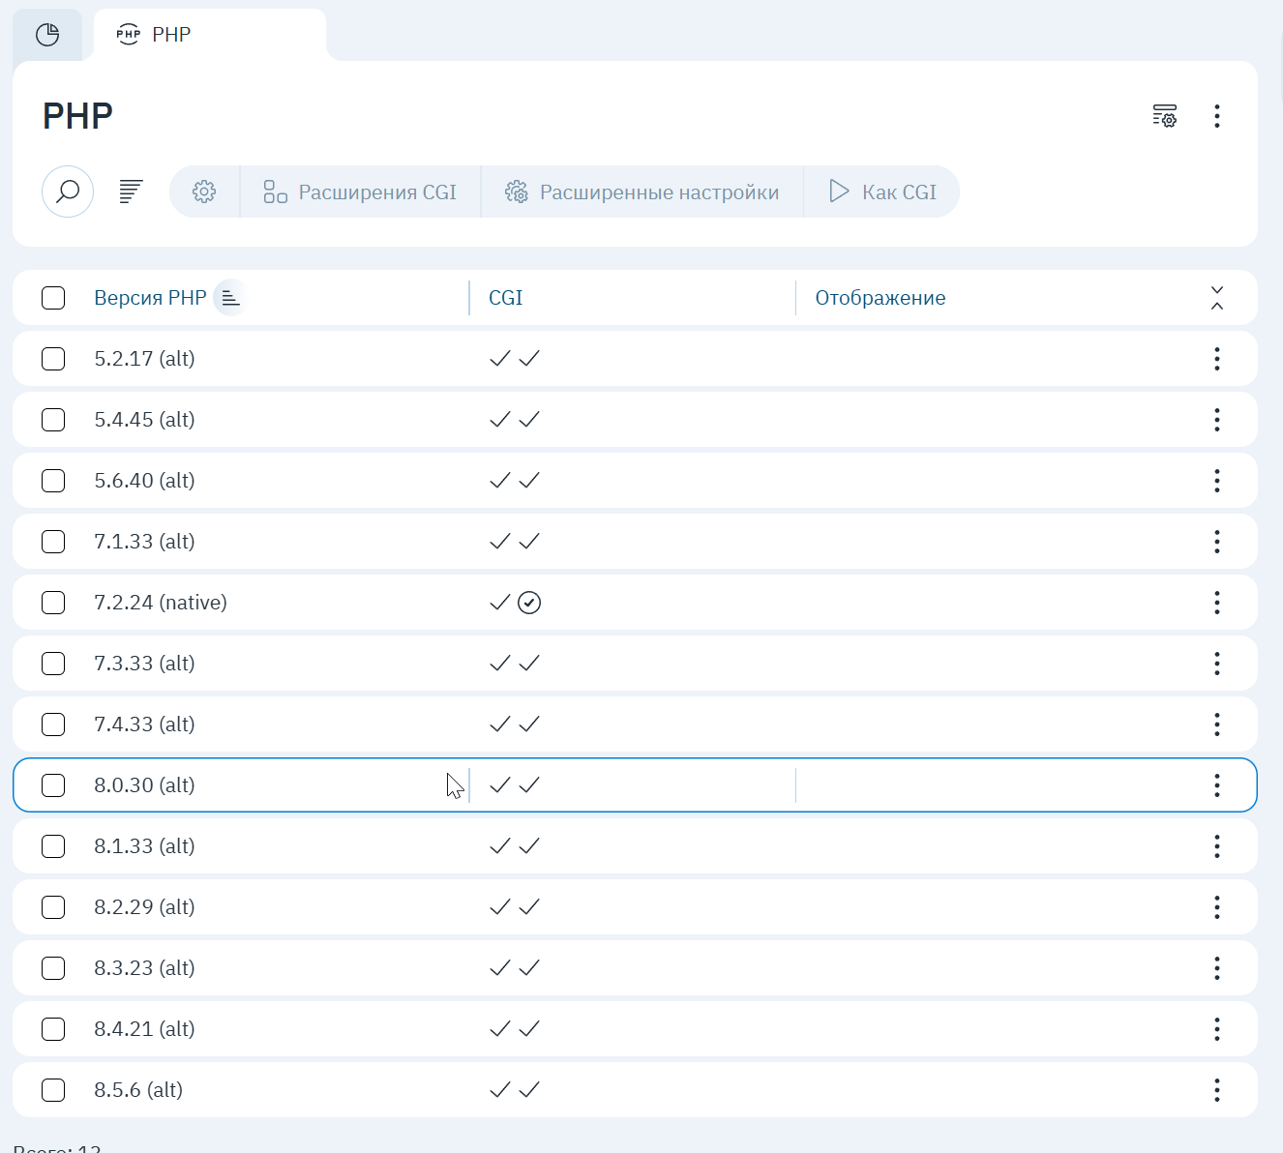The image size is (1283, 1153).
Task: Click first CGI checkmark in 5.2.17 row
Action: coord(499,359)
